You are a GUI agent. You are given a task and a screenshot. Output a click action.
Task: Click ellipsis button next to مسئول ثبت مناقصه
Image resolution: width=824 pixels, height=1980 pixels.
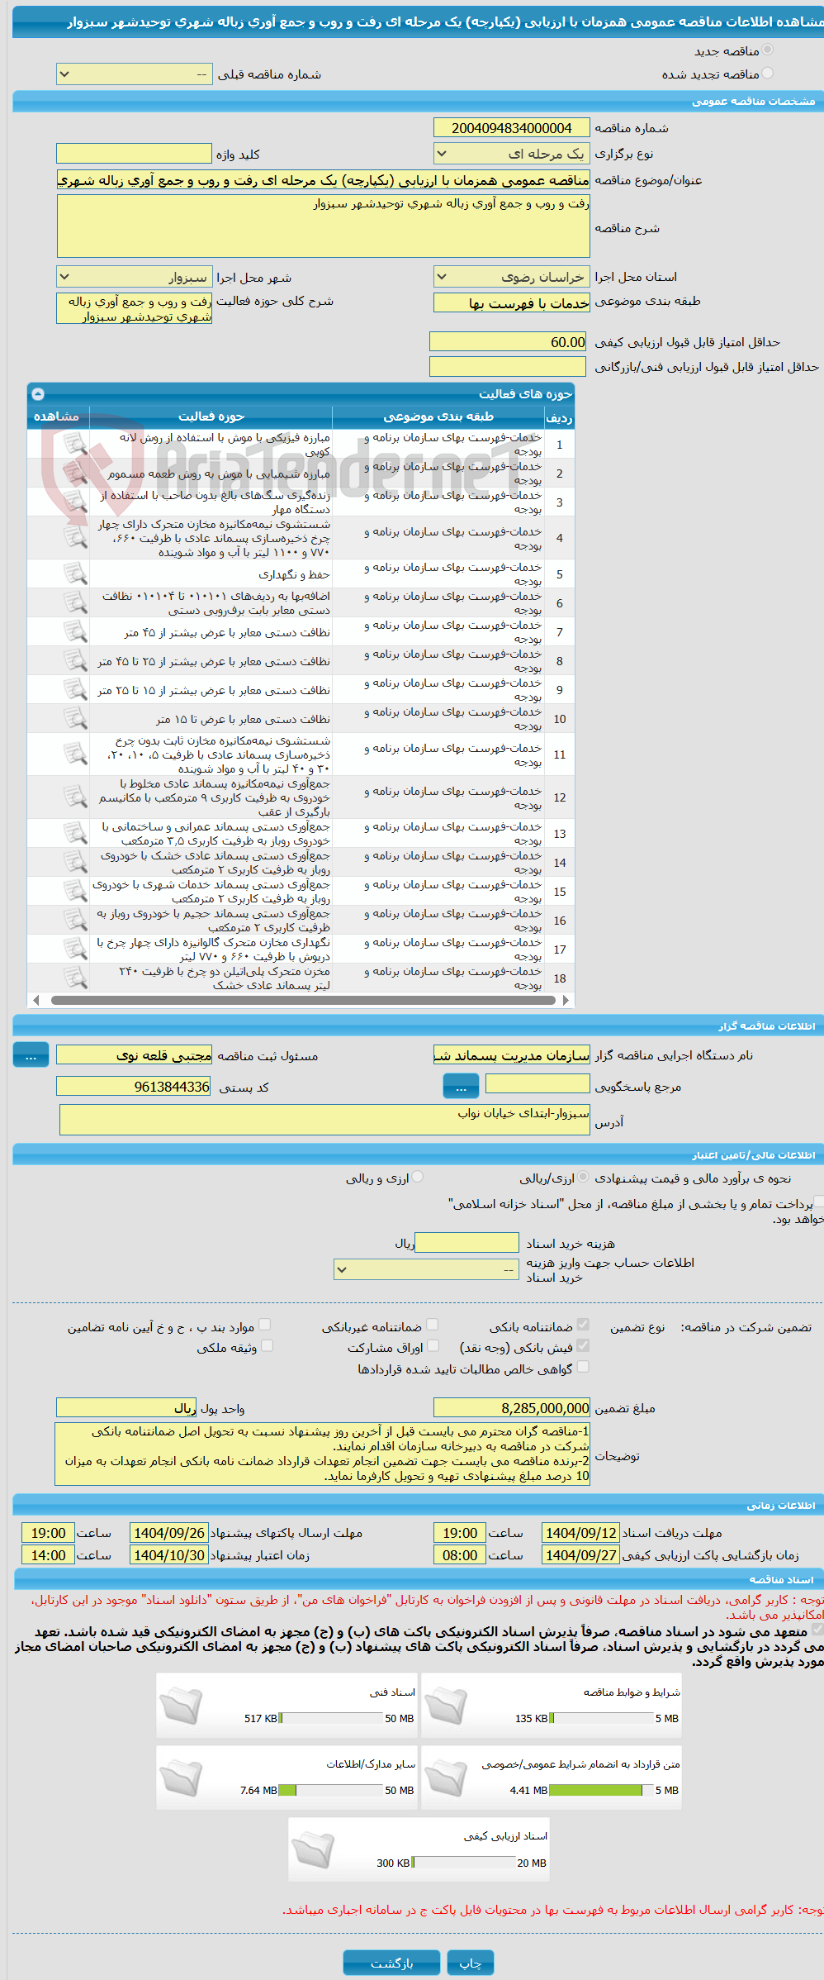(x=31, y=1055)
